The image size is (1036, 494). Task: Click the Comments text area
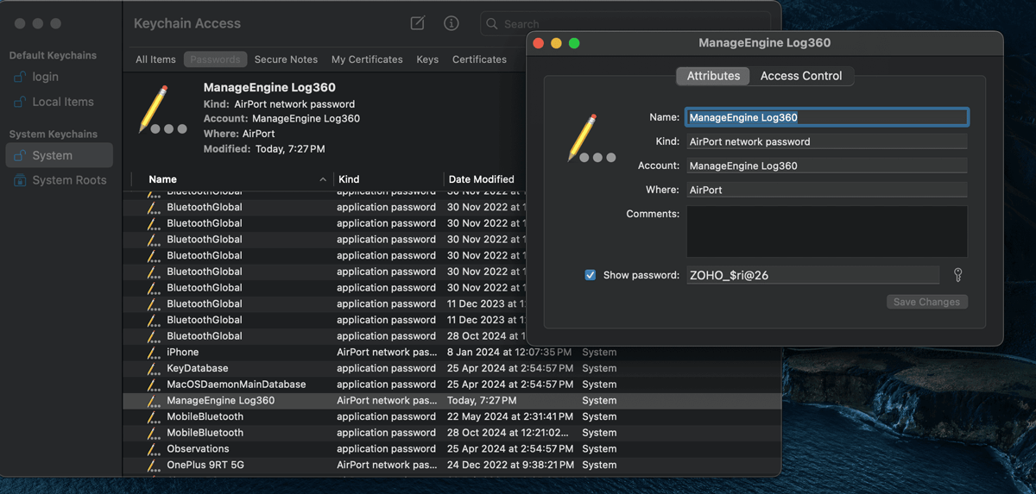coord(826,231)
